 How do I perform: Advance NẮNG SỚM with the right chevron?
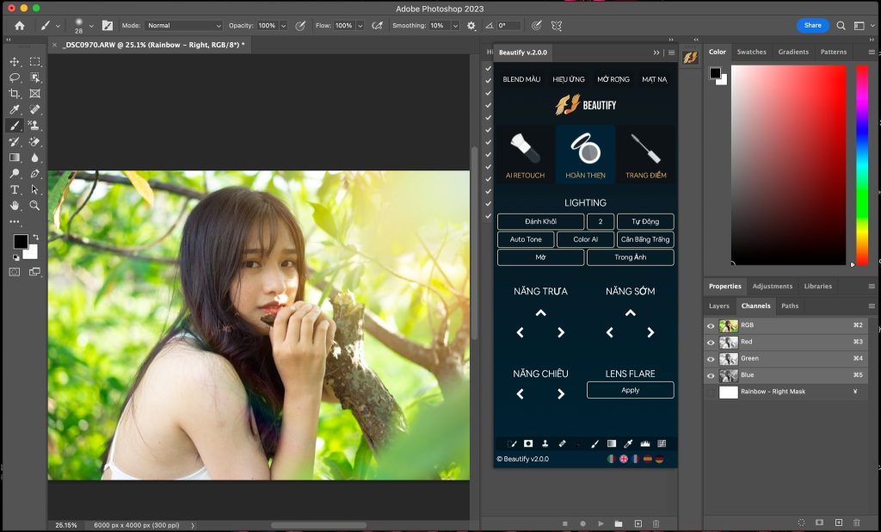click(650, 331)
